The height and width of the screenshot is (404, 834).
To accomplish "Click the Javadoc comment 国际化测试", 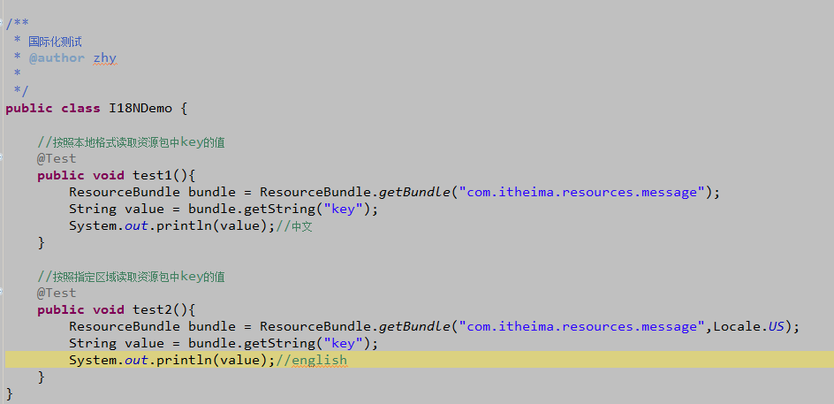I will (x=56, y=42).
